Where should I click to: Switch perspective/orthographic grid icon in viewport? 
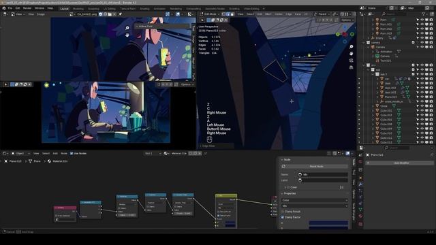click(x=352, y=67)
